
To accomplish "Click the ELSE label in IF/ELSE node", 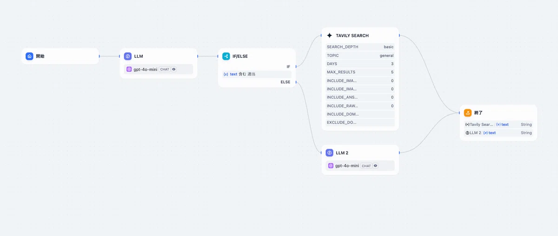I will point(286,82).
